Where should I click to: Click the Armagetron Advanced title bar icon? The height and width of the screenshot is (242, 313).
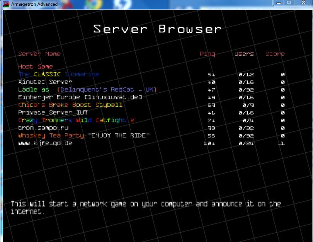[x=6, y=4]
